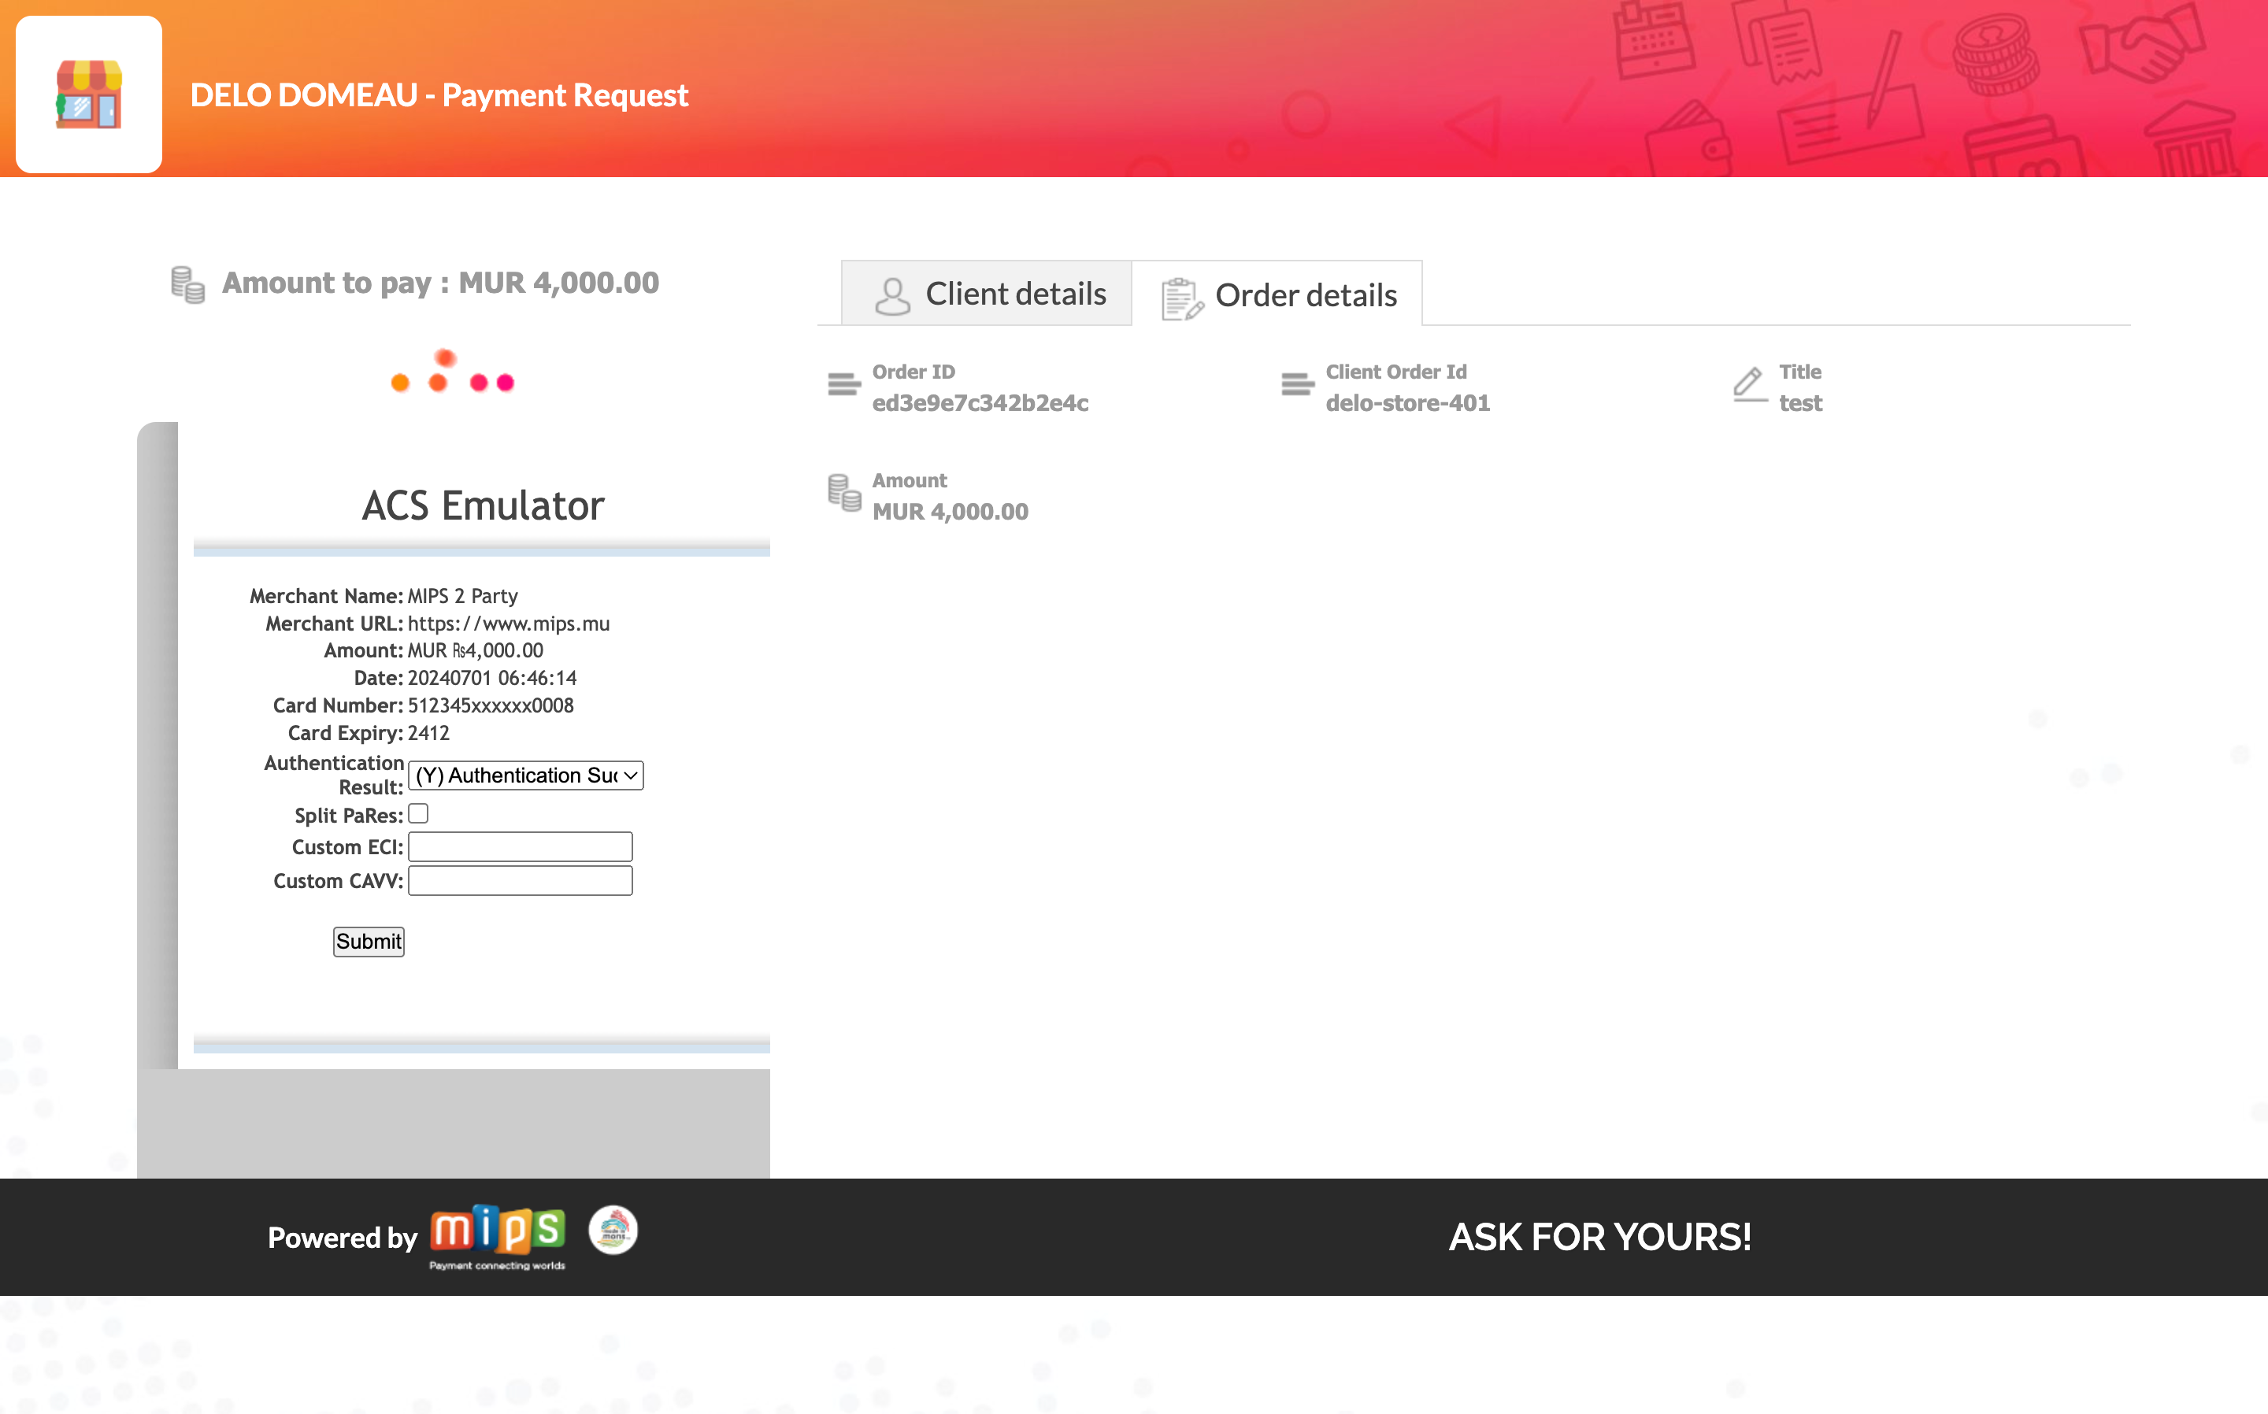This screenshot has height=1414, width=2268.
Task: Click the Custom ECI label
Action: tap(348, 847)
